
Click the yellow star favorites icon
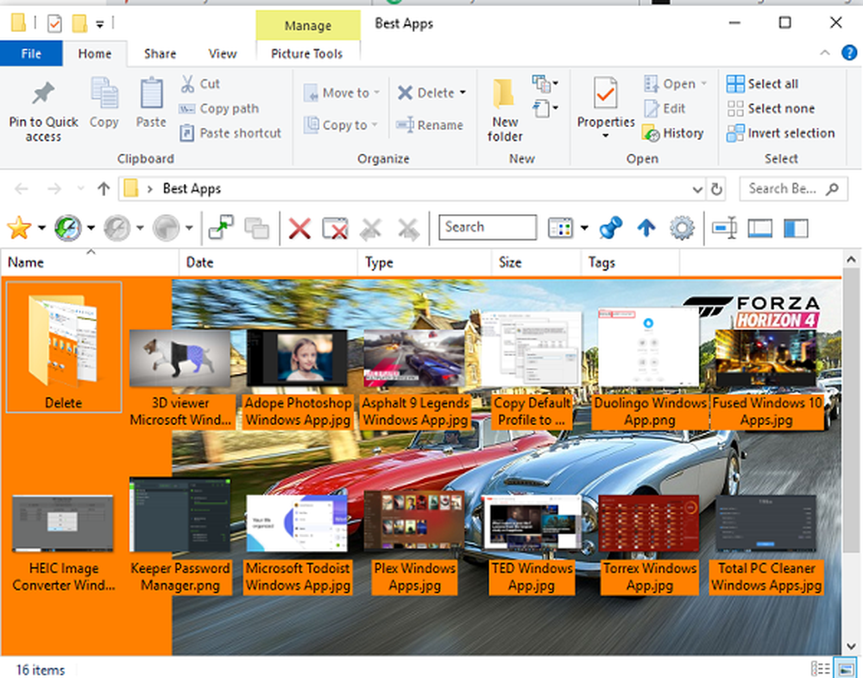[18, 228]
